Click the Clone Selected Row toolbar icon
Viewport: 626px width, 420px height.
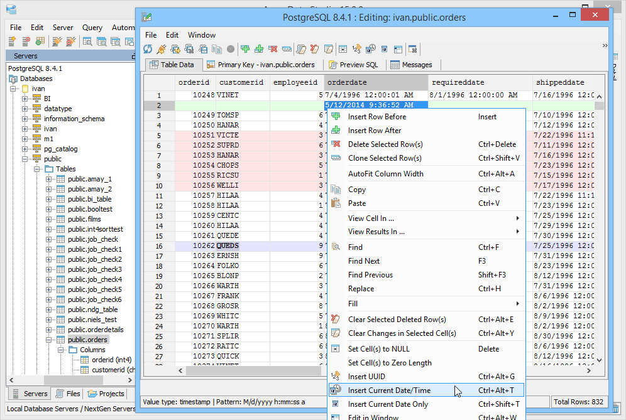(287, 49)
